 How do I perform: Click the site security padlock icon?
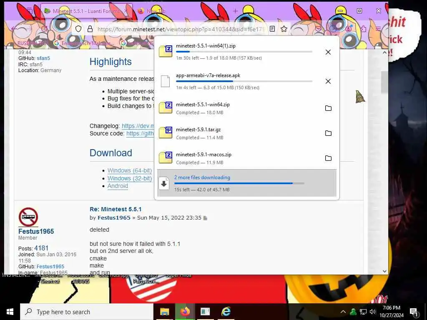(90, 29)
